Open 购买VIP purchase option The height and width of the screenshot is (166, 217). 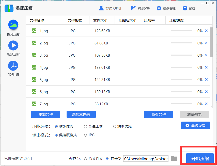point(141,8)
